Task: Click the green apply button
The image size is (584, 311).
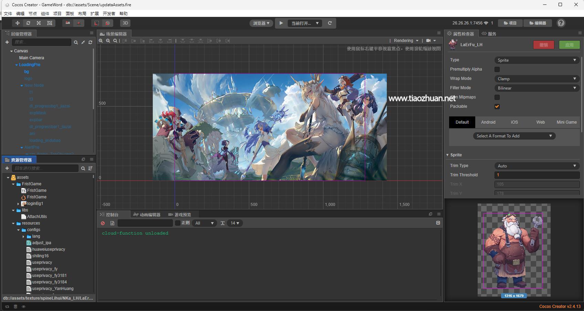Action: pos(570,45)
